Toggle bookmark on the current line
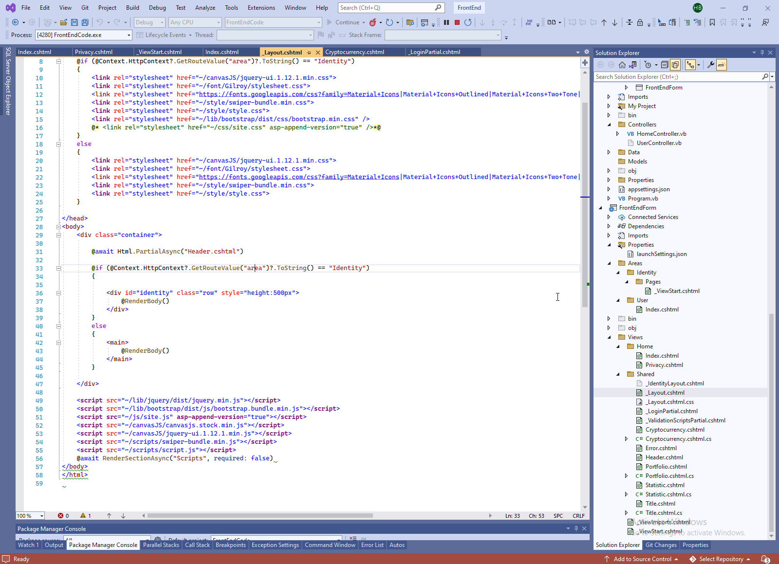 coord(712,22)
